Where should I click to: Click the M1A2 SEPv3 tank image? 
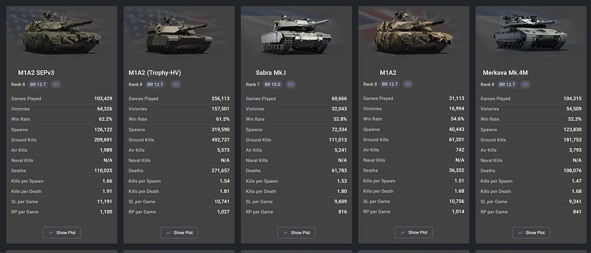coord(62,33)
